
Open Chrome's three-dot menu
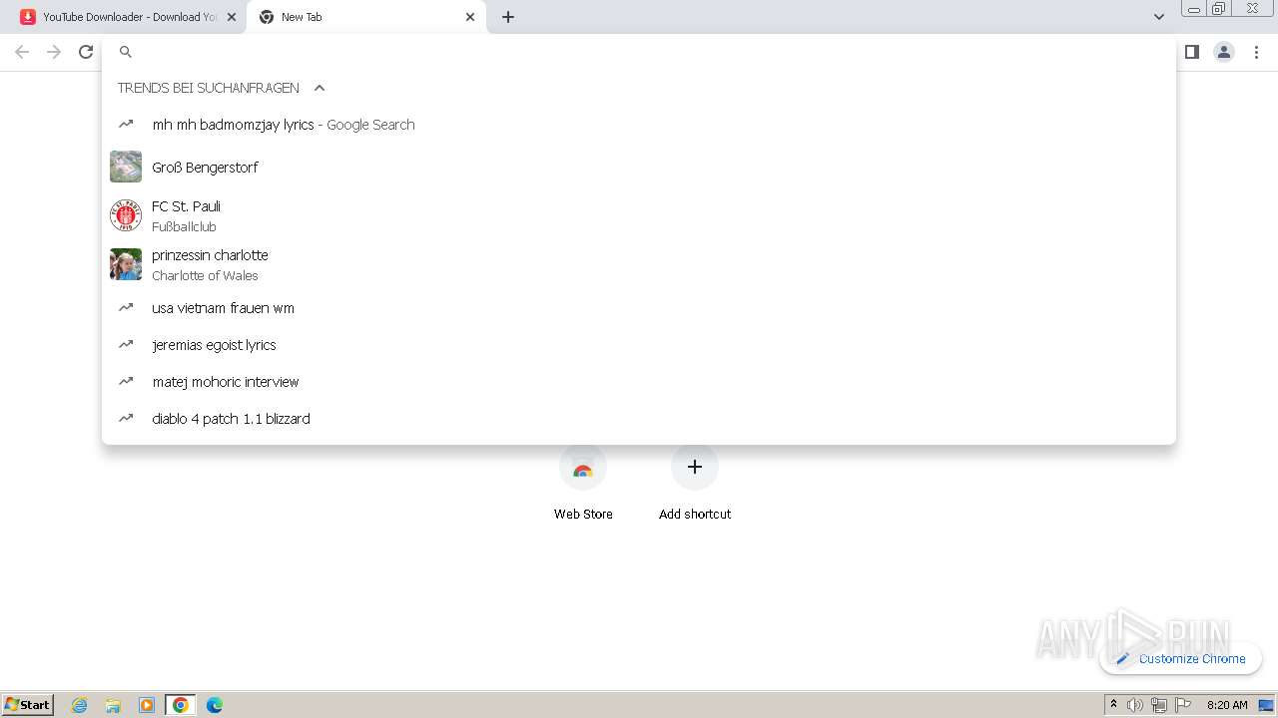tap(1257, 52)
